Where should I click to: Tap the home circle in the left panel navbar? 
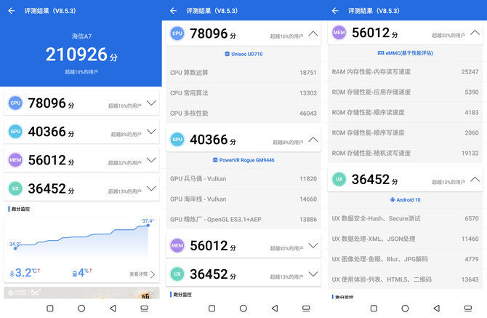coord(81,309)
